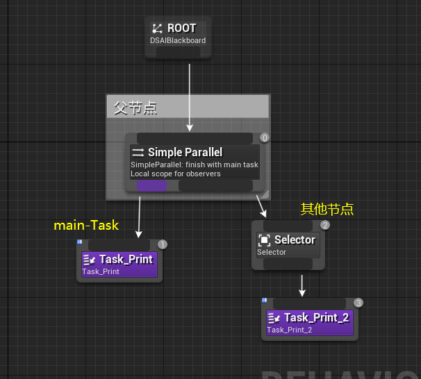Click the Selector bottom output pin
The width and height of the screenshot is (421, 379).
pyautogui.click(x=288, y=264)
